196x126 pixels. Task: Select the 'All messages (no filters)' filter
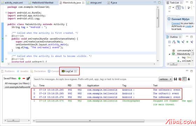click(x=17, y=84)
